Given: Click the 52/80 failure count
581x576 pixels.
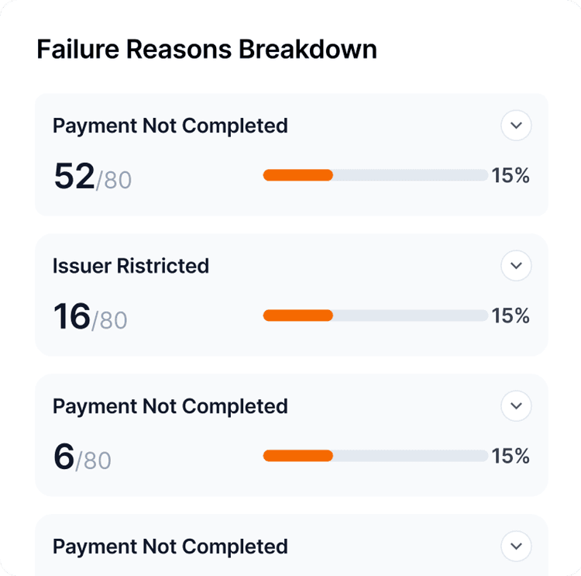Looking at the screenshot, I should click(92, 178).
